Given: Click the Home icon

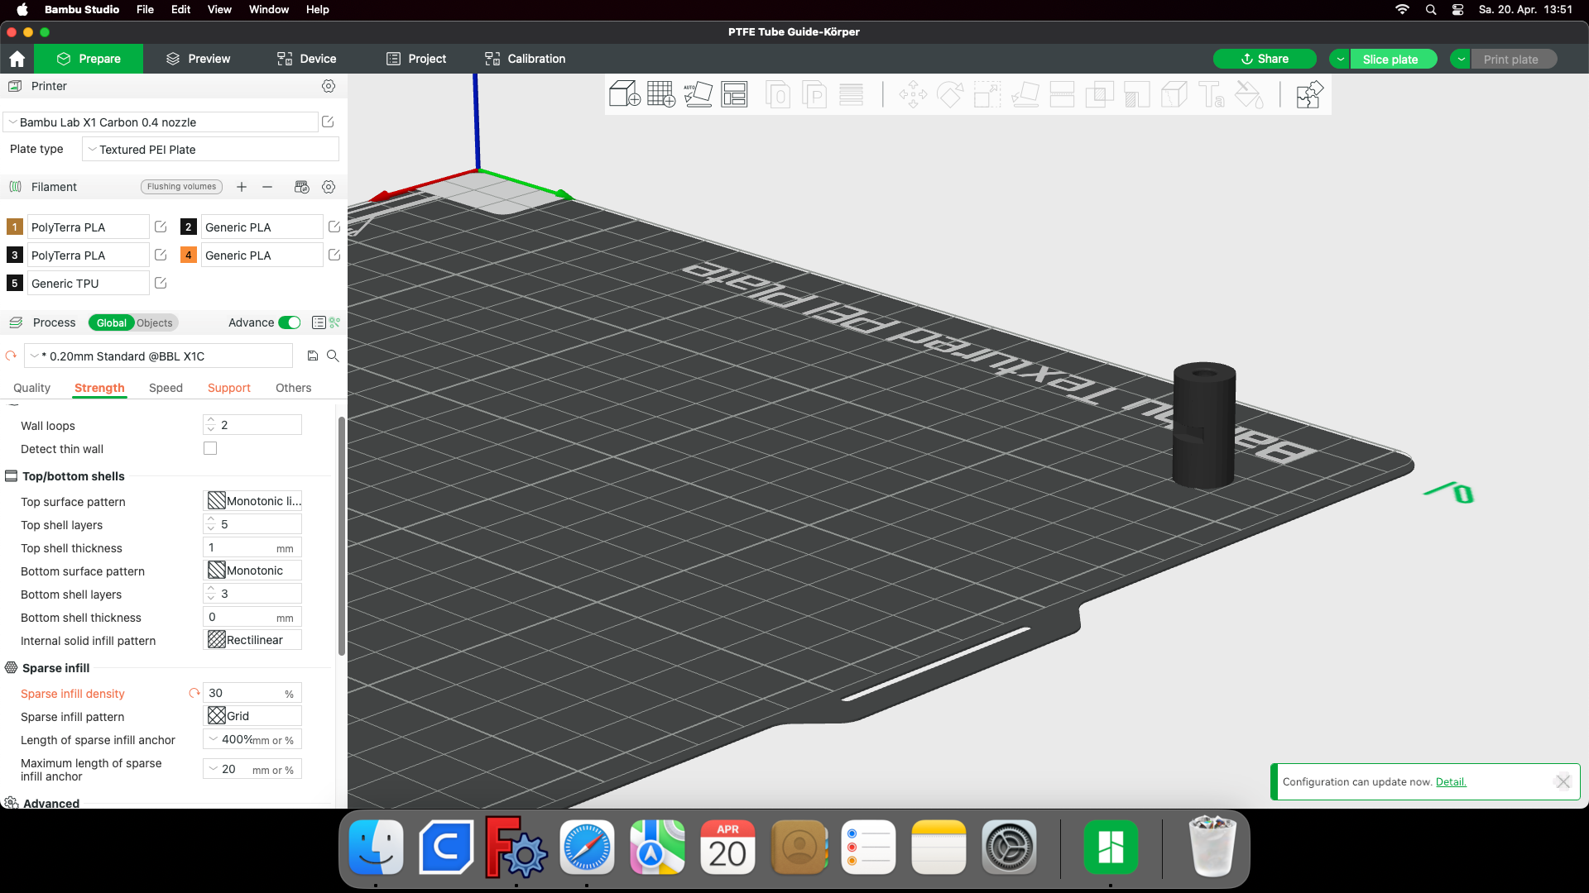Looking at the screenshot, I should click(17, 59).
